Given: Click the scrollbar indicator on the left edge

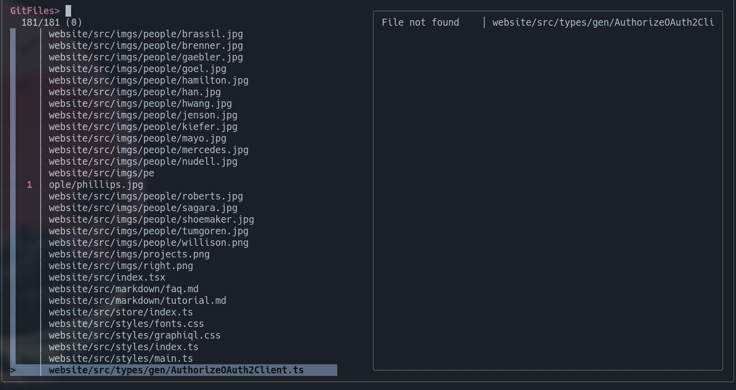Looking at the screenshot, I should click(x=12, y=202).
